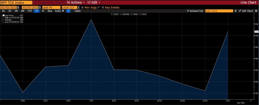
Task: Click the Low on 04/30/22 legend row
Action: 13,22
